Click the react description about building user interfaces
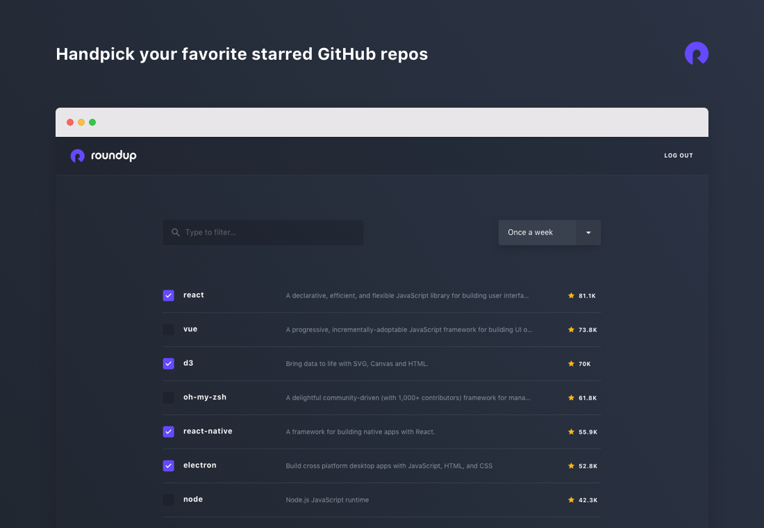Screen dimensions: 764x528 (407, 295)
